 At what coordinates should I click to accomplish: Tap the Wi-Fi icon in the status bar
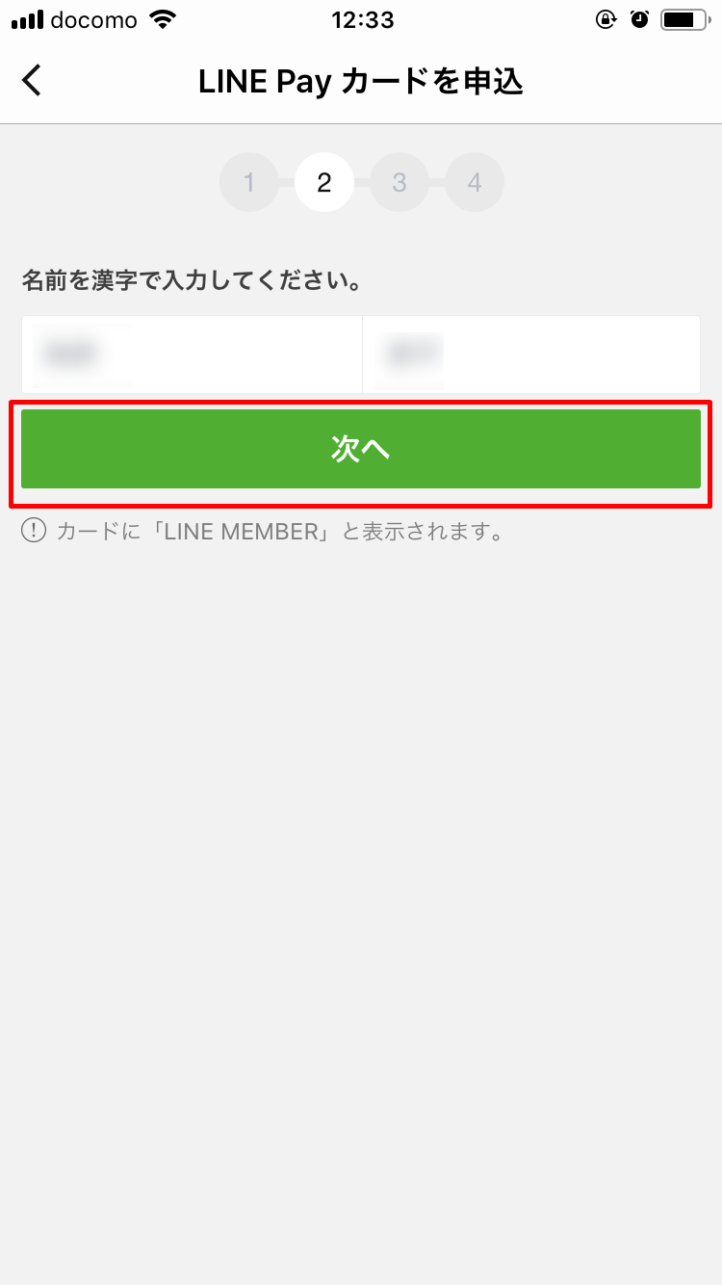point(165,19)
